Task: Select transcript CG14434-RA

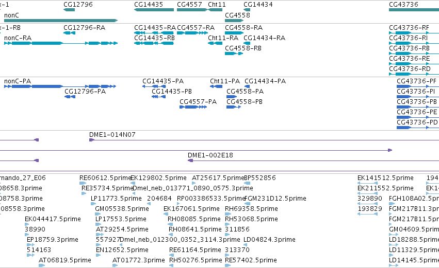Action: pyautogui.click(x=247, y=43)
